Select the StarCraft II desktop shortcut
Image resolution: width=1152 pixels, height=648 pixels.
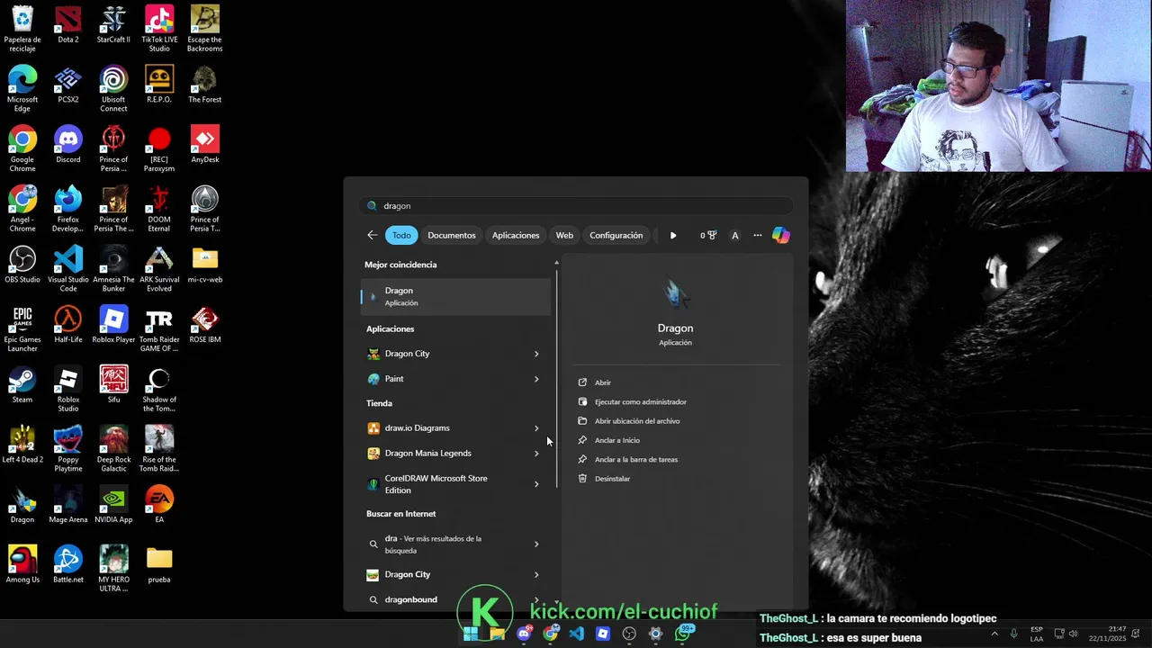113,25
